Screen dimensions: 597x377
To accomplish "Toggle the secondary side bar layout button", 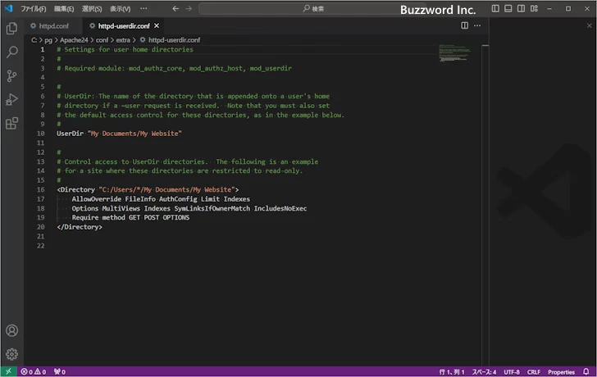I will (x=522, y=8).
